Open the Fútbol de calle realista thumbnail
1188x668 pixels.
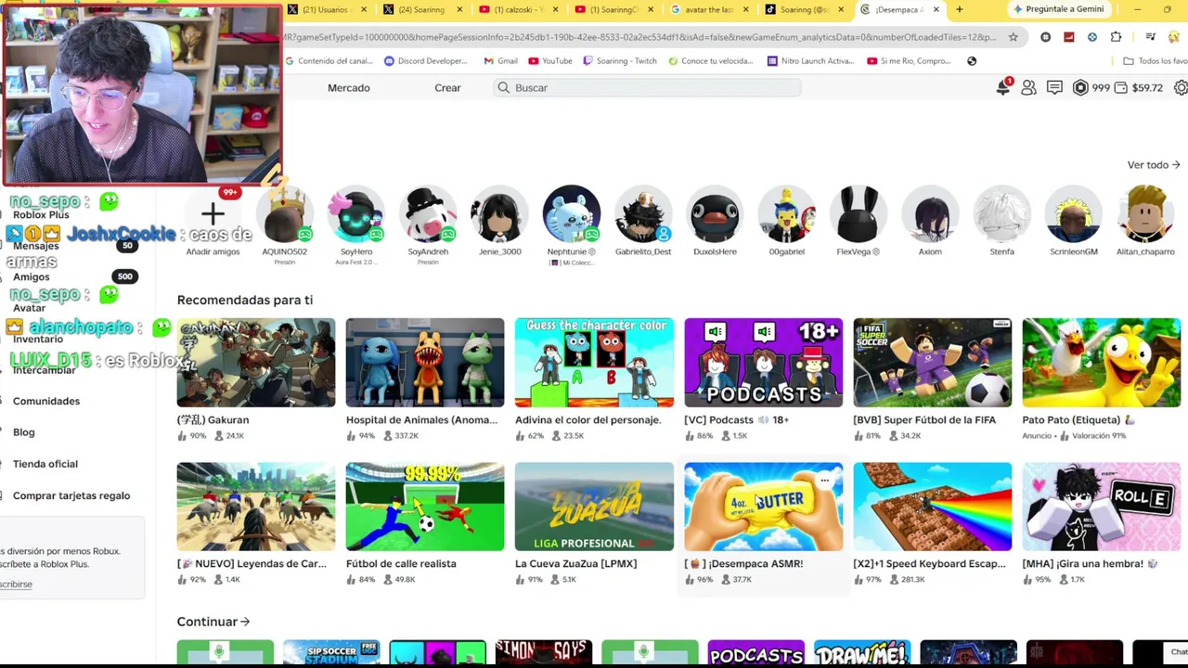pos(425,507)
